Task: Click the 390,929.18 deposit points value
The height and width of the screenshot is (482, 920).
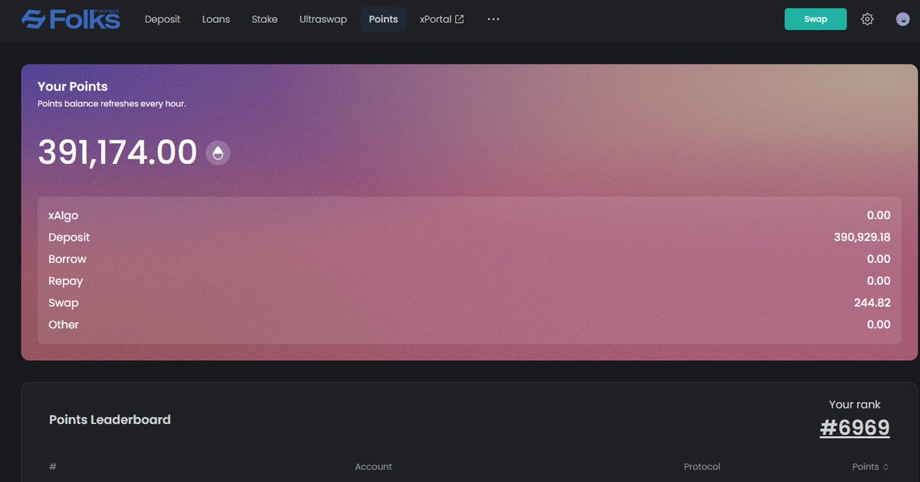Action: 862,238
